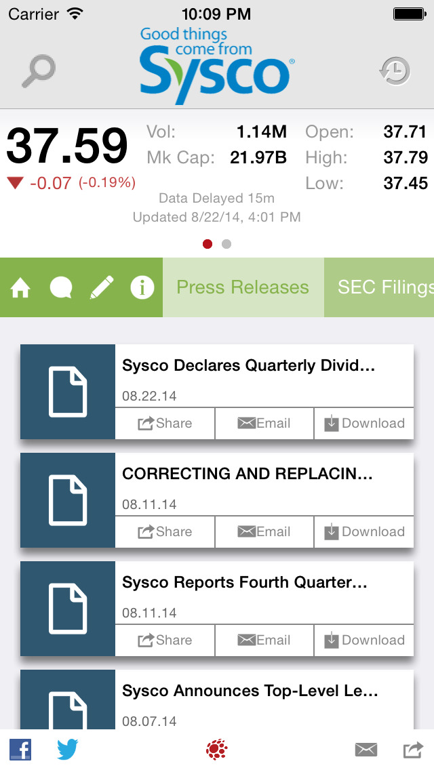Open "CORRECTING AND REPLACIN..." headline
Image resolution: width=434 pixels, height=770 pixels.
(248, 474)
